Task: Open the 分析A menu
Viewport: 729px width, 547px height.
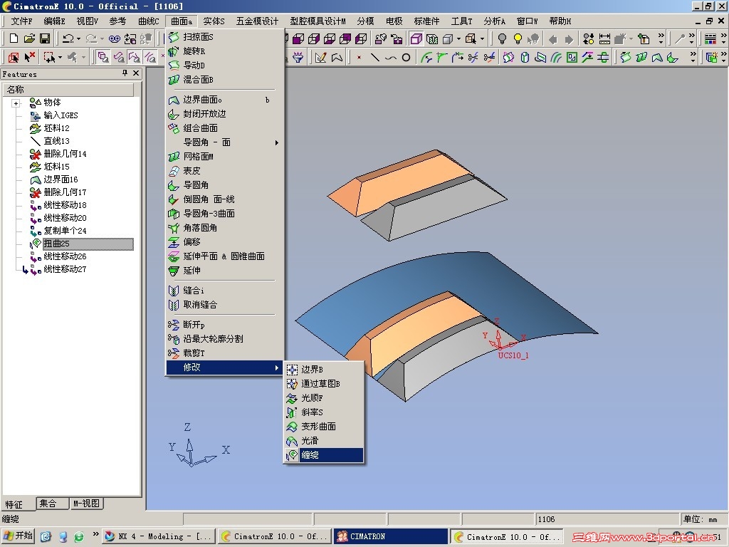Action: [494, 21]
